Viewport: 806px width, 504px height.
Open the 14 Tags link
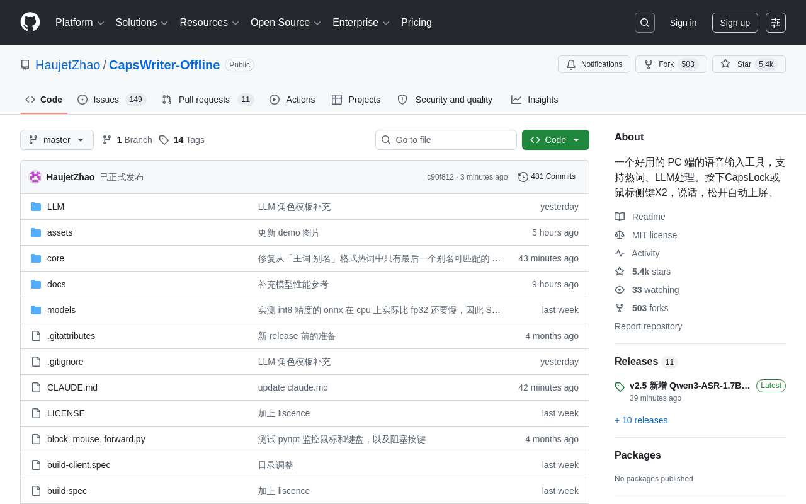point(182,140)
